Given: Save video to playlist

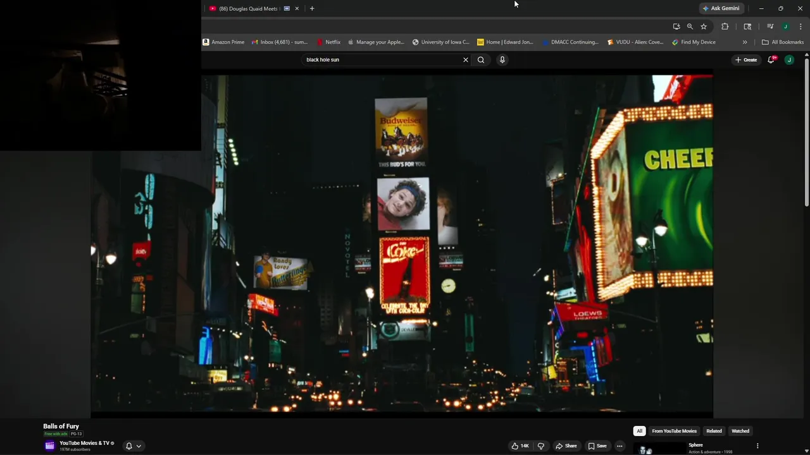Looking at the screenshot, I should pos(597,446).
